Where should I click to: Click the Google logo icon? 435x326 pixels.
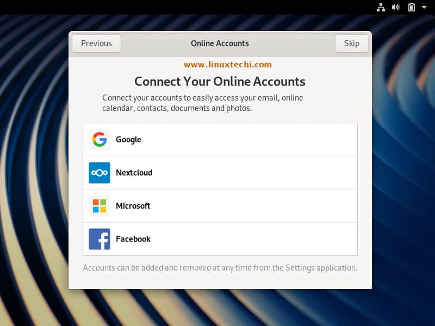click(x=100, y=140)
